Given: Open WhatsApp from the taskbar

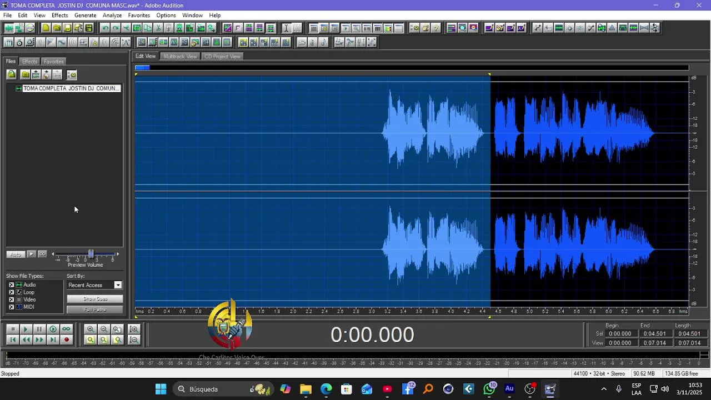Looking at the screenshot, I should point(489,389).
